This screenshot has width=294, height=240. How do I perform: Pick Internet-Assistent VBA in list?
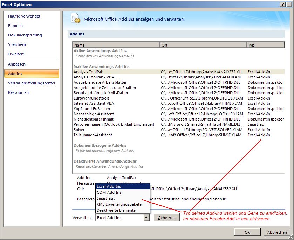coord(179,103)
